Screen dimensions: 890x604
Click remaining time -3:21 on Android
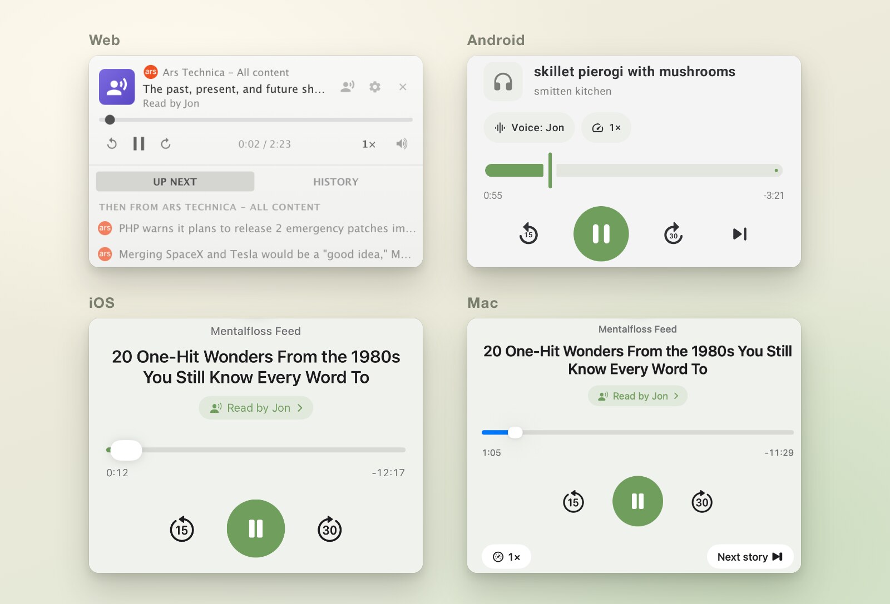pos(774,196)
